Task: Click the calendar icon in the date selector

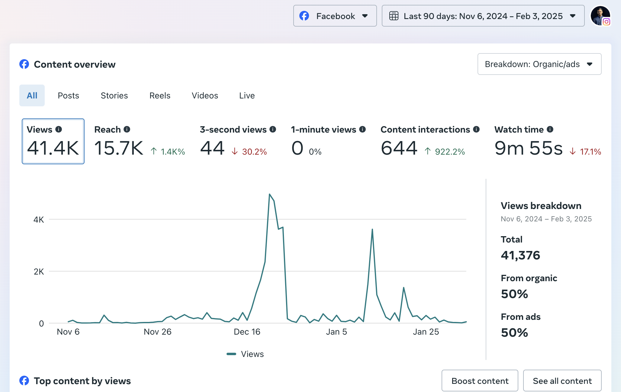Action: (394, 16)
